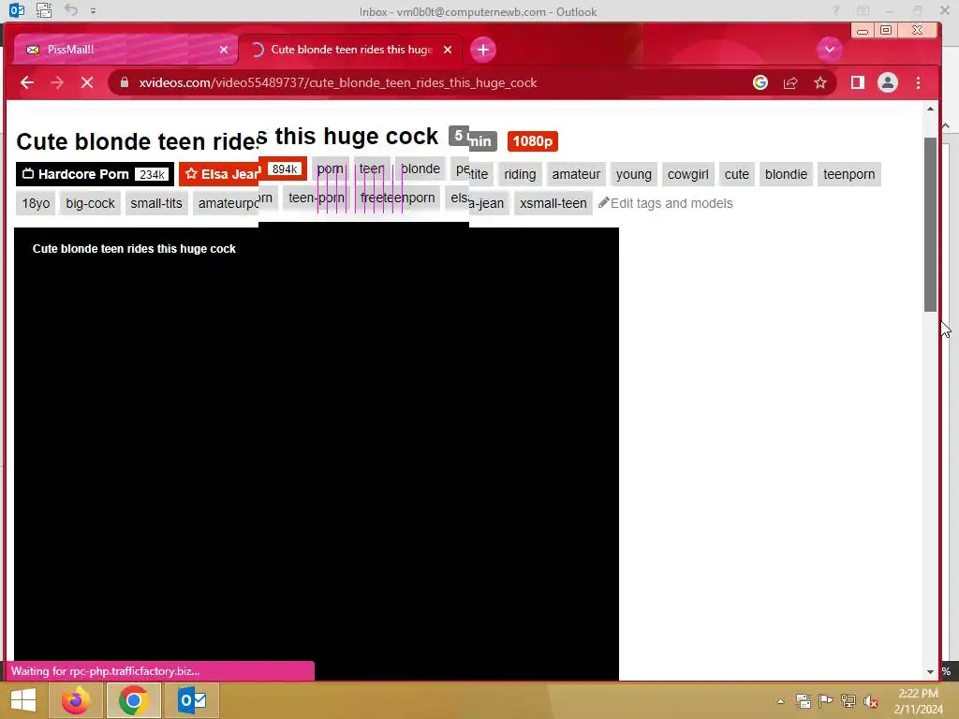Screen dimensions: 959x719
Task: Click the "cute" tag
Action: (x=736, y=174)
